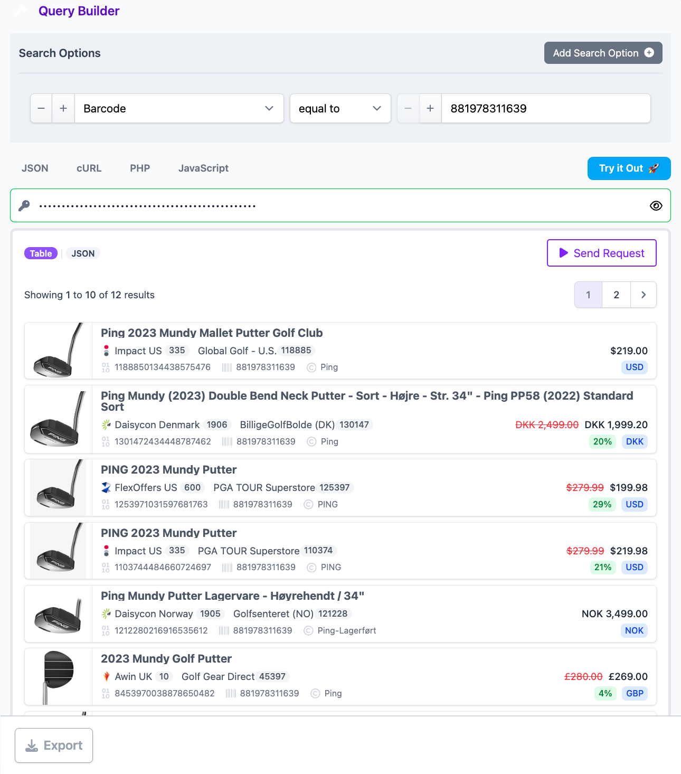Open the 'equal to' operator dropdown
Screen dimensions: 681x774
click(x=340, y=108)
